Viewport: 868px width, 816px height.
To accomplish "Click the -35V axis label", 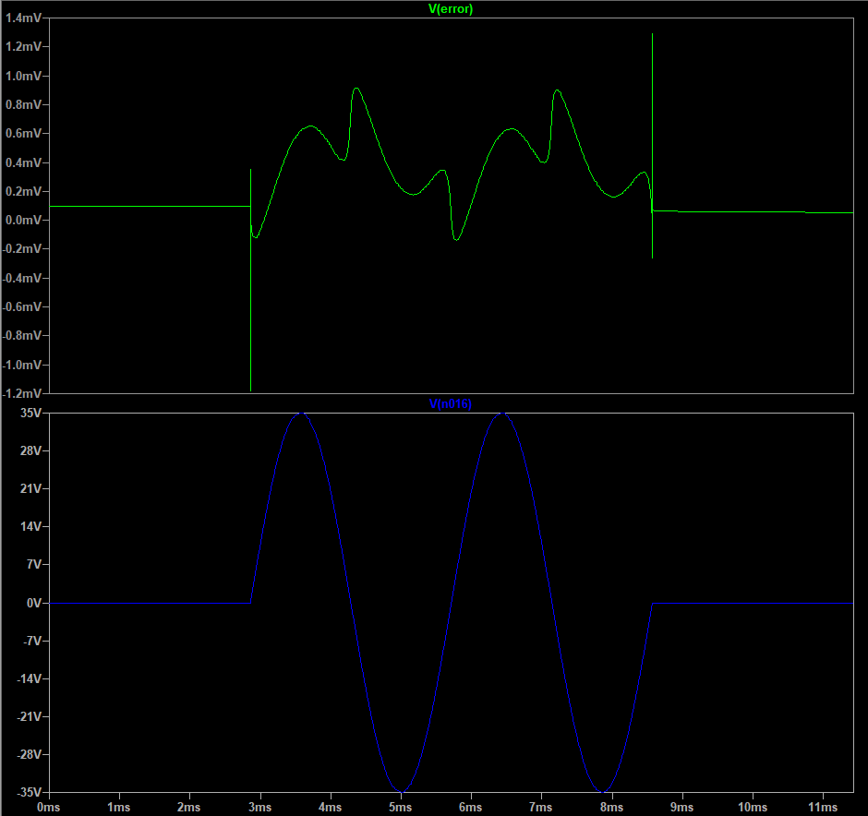I will coord(30,792).
